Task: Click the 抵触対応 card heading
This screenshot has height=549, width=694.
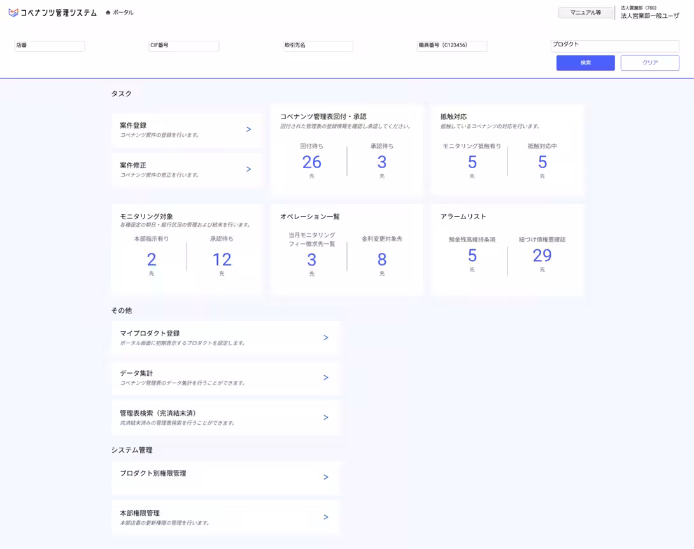Action: point(454,117)
